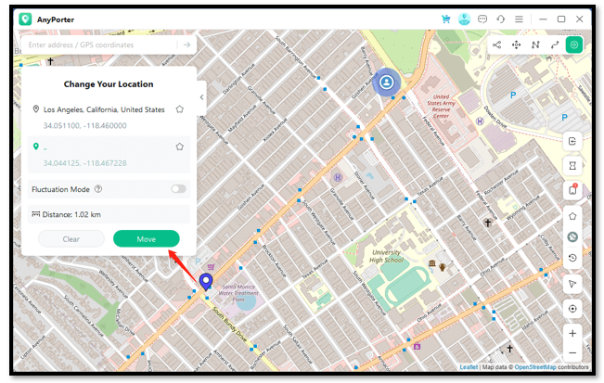
Task: Open the shopping cart icon
Action: 445,19
